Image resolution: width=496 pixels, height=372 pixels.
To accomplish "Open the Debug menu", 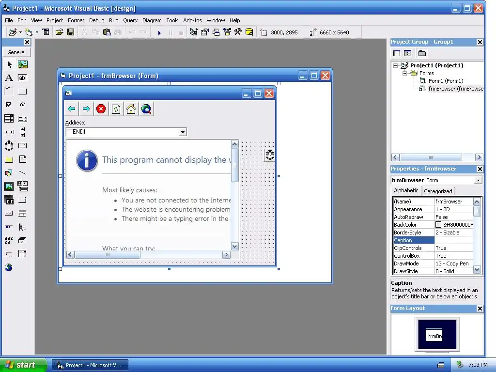I will (x=96, y=20).
